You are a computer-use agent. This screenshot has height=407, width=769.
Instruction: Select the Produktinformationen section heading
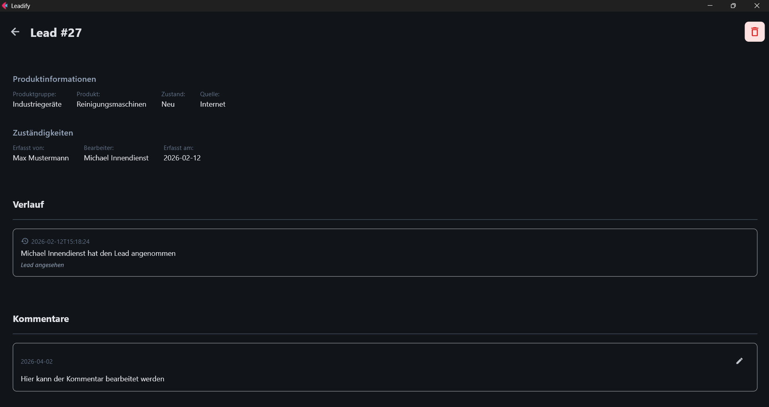[55, 79]
